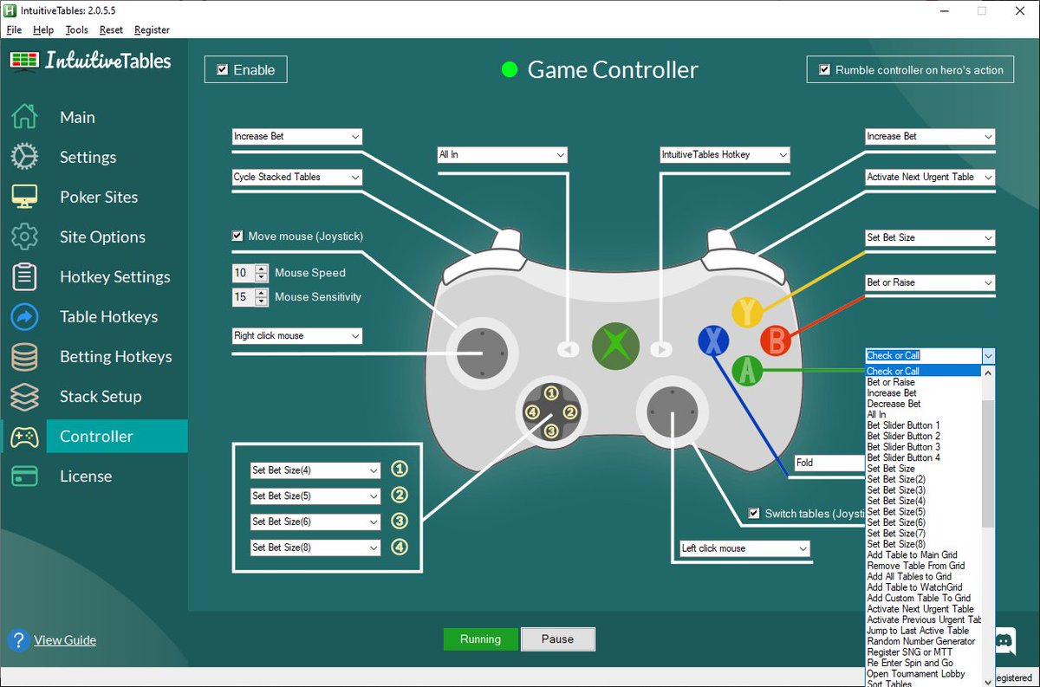Open the License page
This screenshot has height=687, width=1040.
point(86,476)
